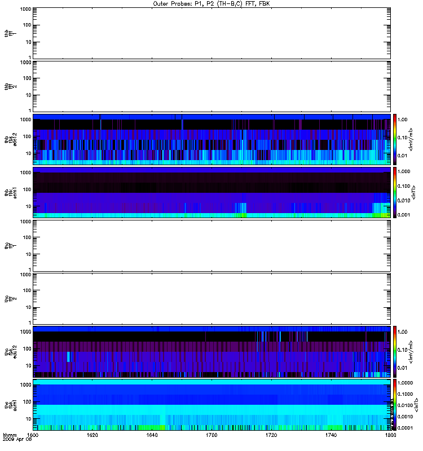This screenshot has width=423, height=451.
Task: Click the 1.00 value on thb edc12 color bar
Action: (402, 120)
